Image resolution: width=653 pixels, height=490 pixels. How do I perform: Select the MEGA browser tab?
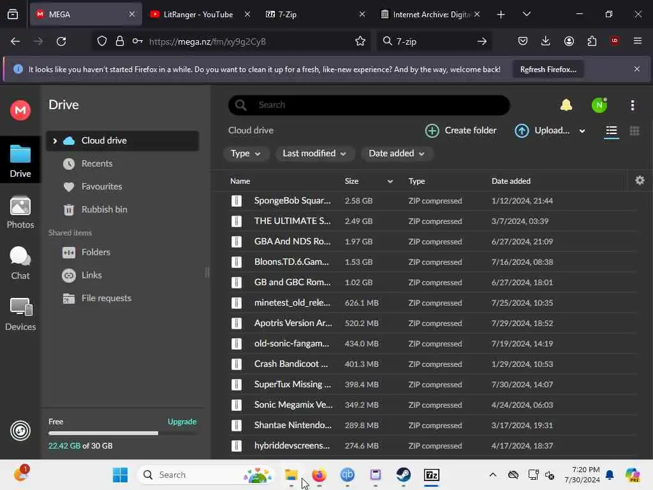[x=85, y=14]
